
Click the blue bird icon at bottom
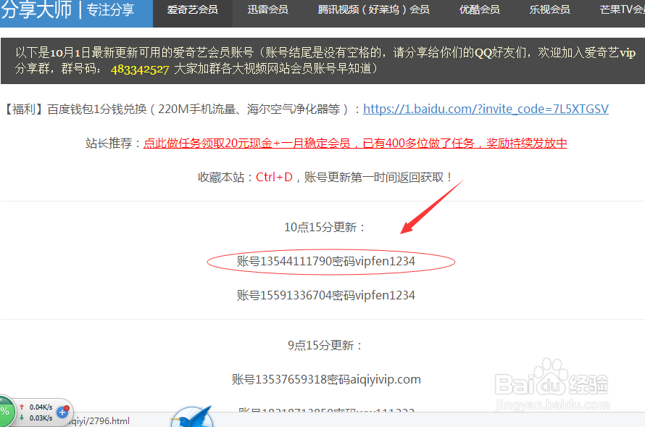(x=192, y=416)
